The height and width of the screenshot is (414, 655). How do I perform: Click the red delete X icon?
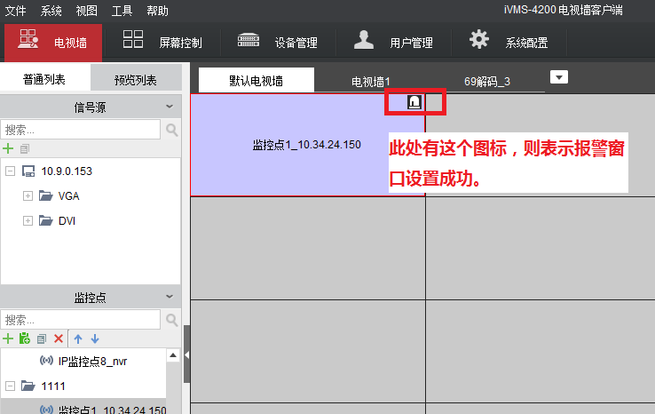(x=59, y=338)
